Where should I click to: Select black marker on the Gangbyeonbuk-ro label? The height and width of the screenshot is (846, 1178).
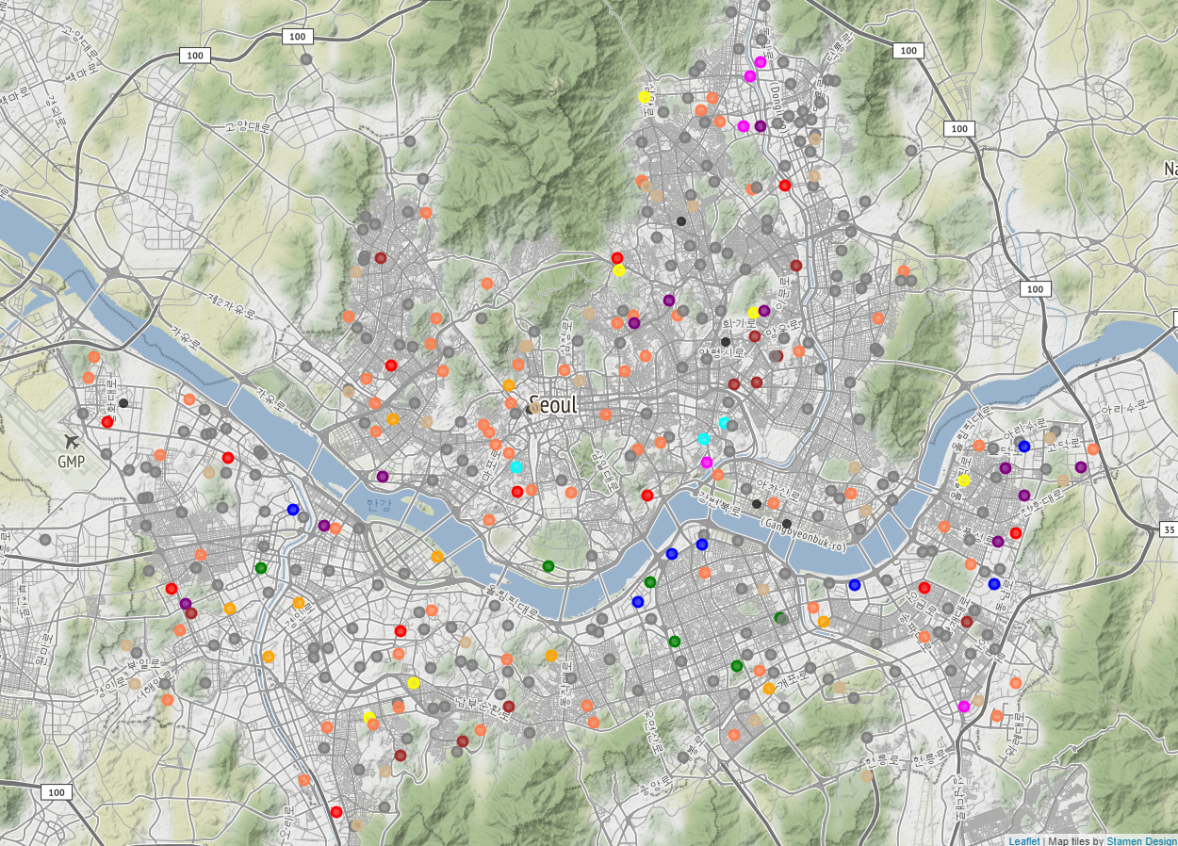click(x=787, y=524)
